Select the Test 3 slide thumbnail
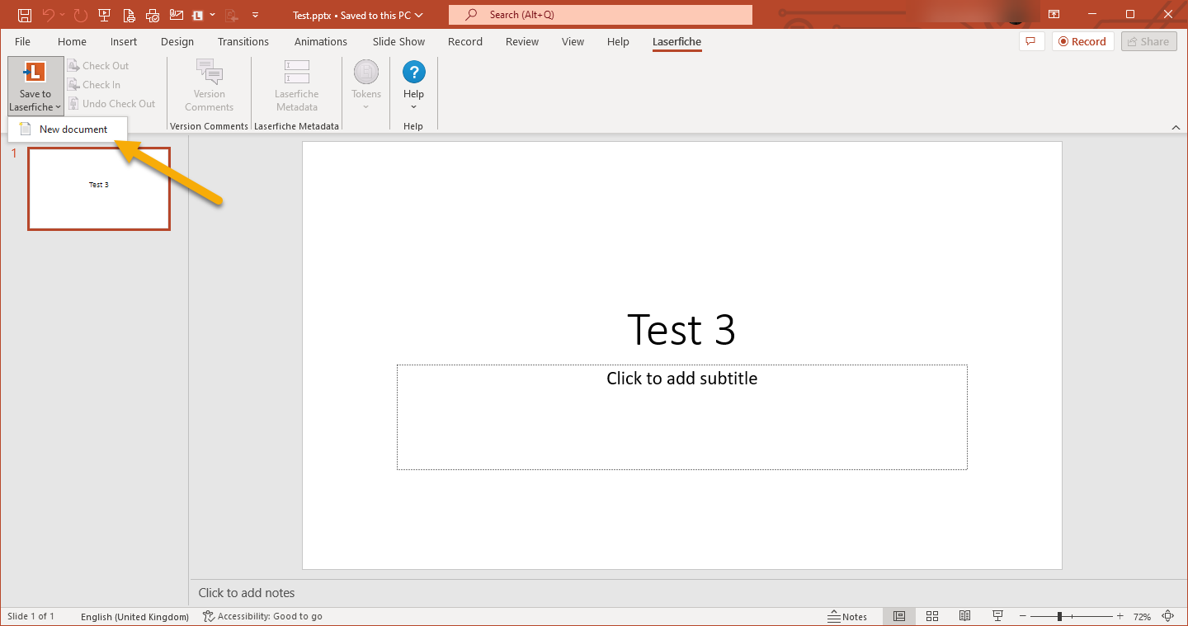Viewport: 1188px width, 626px height. (99, 189)
